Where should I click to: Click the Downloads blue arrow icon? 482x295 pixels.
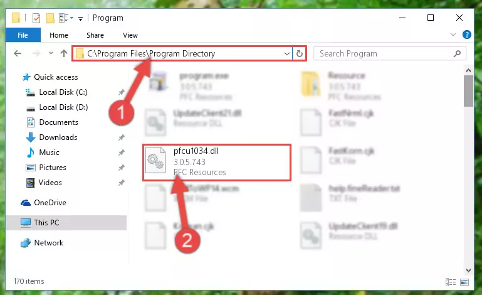pos(31,137)
